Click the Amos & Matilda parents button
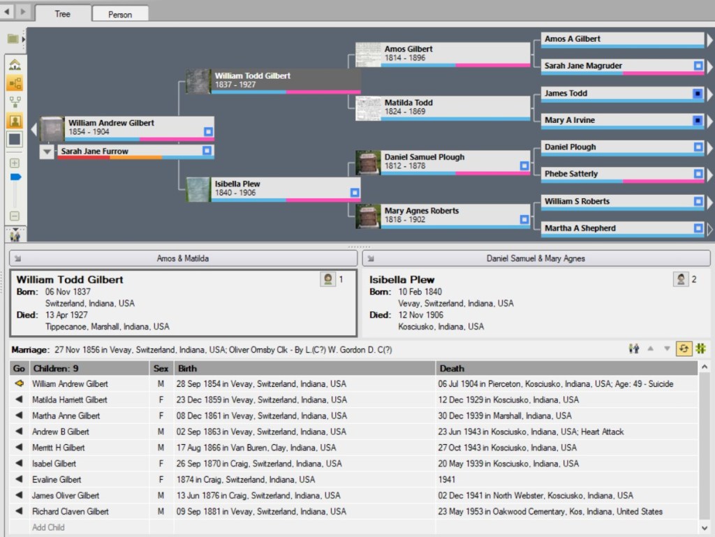 pyautogui.click(x=182, y=258)
